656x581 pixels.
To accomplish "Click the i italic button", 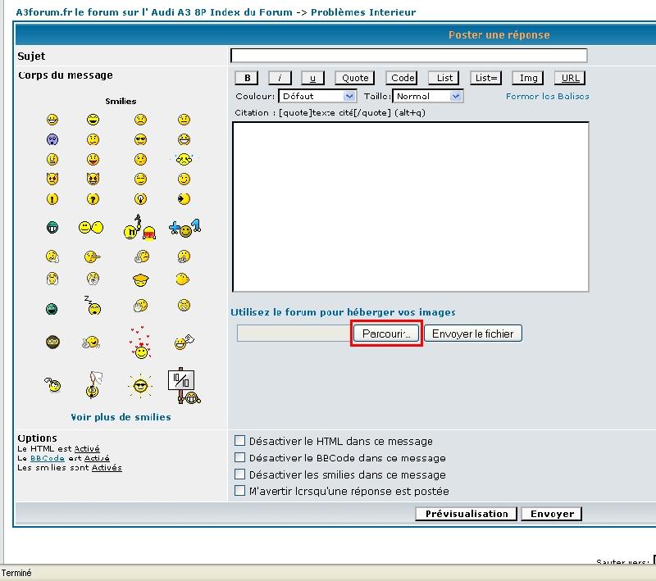I will (280, 78).
